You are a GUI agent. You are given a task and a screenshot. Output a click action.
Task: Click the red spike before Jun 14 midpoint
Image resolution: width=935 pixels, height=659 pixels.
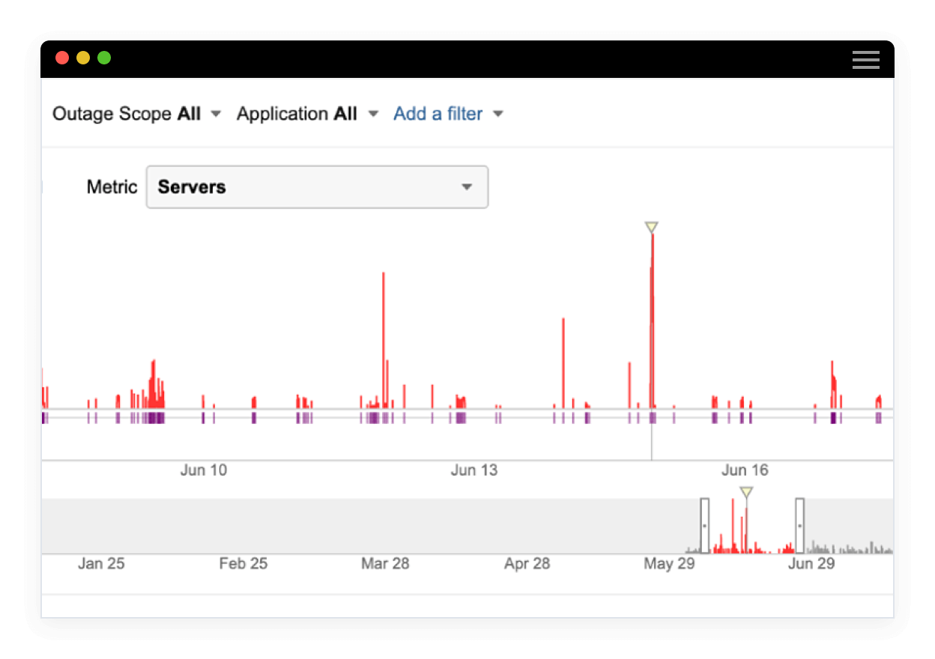[563, 359]
